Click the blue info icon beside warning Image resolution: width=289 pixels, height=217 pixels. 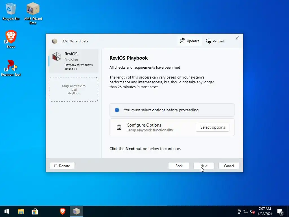117,110
